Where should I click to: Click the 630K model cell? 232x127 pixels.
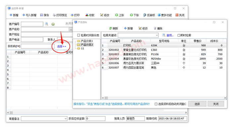tap(164, 46)
